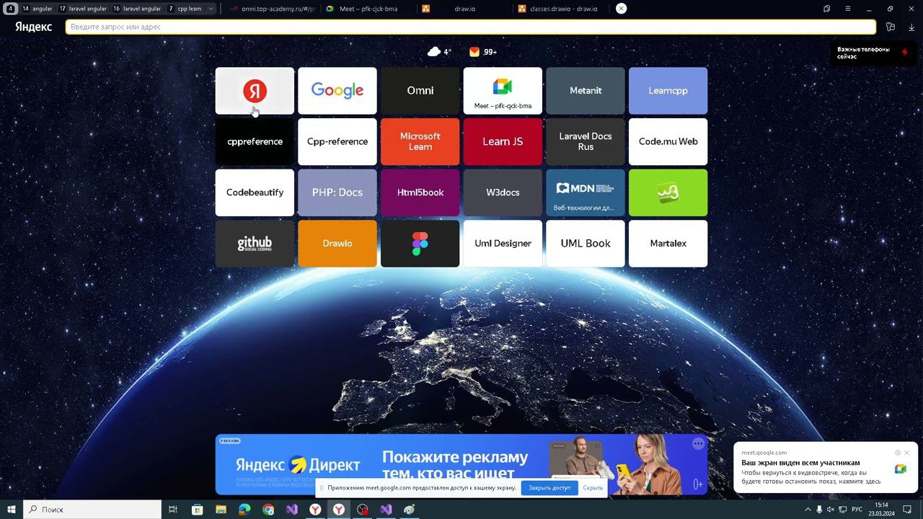Open the orange DrawIo tile
923x519 pixels.
tap(337, 244)
